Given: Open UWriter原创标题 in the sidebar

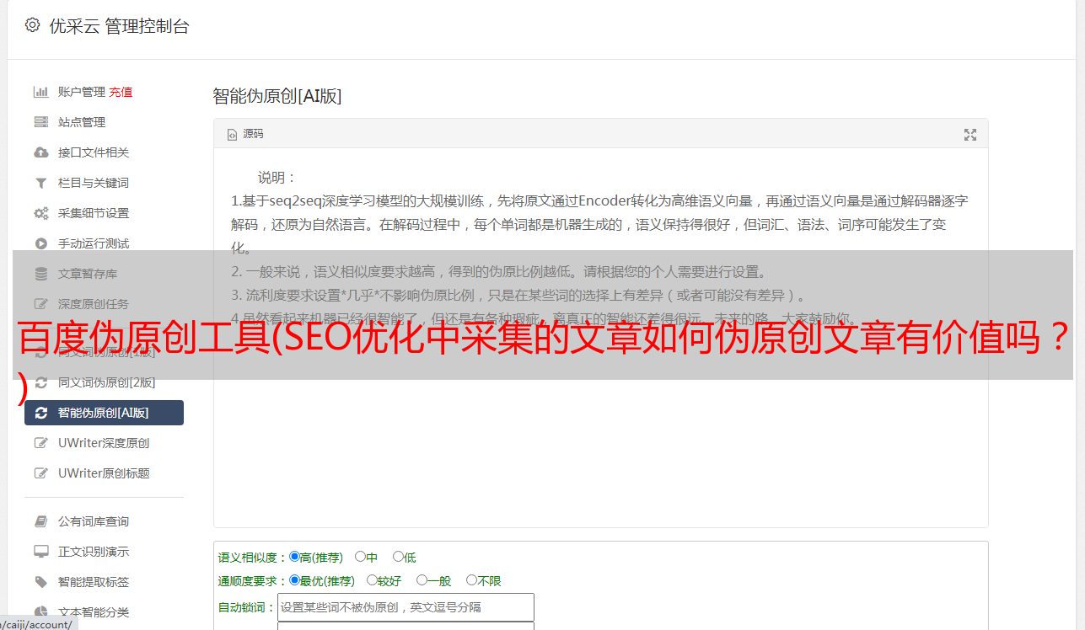Looking at the screenshot, I should pyautogui.click(x=104, y=473).
